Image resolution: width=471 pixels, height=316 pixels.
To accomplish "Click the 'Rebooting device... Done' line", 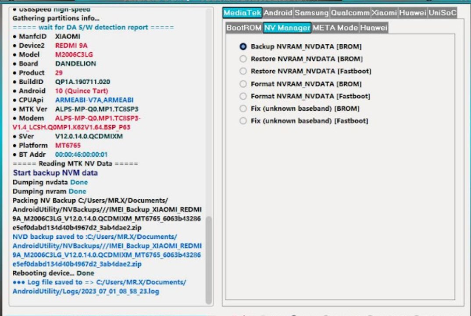I will point(53,273).
